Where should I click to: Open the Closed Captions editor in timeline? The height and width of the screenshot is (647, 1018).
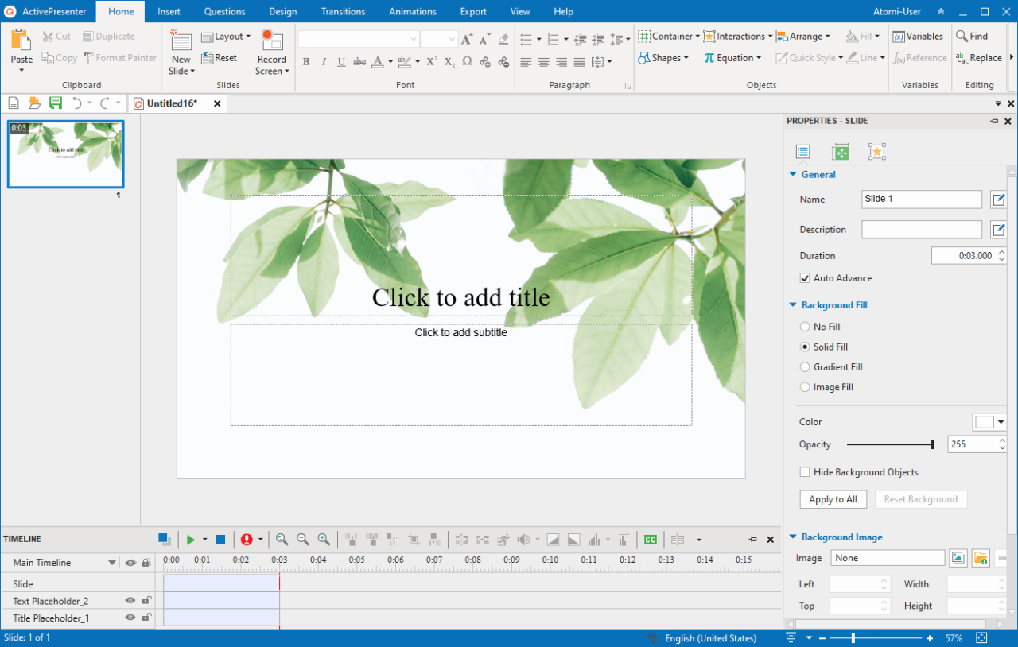650,540
